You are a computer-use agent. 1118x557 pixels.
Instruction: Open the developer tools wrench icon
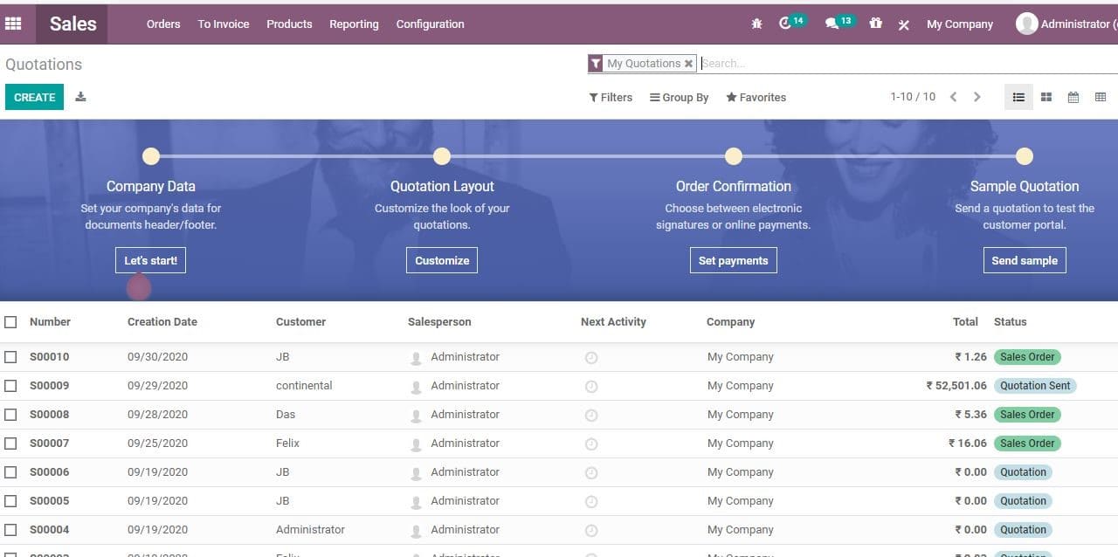[903, 24]
